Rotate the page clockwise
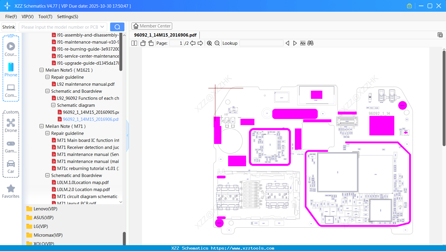This screenshot has height=251, width=446. point(151,43)
